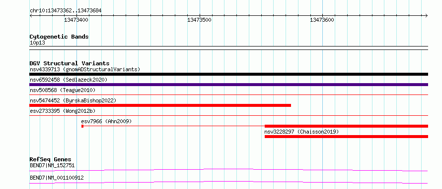Click the 10p13 band label
Image resolution: width=442 pixels, height=189 pixels.
(37, 43)
